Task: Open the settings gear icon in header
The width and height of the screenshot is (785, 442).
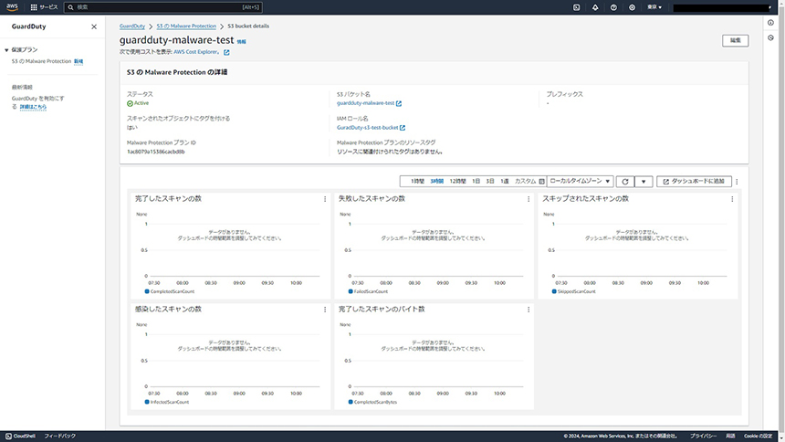Action: click(632, 7)
